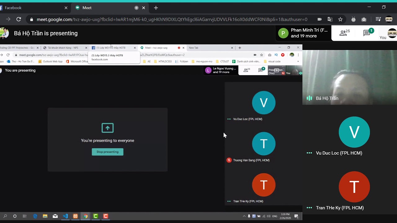Click the present-screen upload icon
Viewport: 397px width, 223px height.
tap(108, 128)
